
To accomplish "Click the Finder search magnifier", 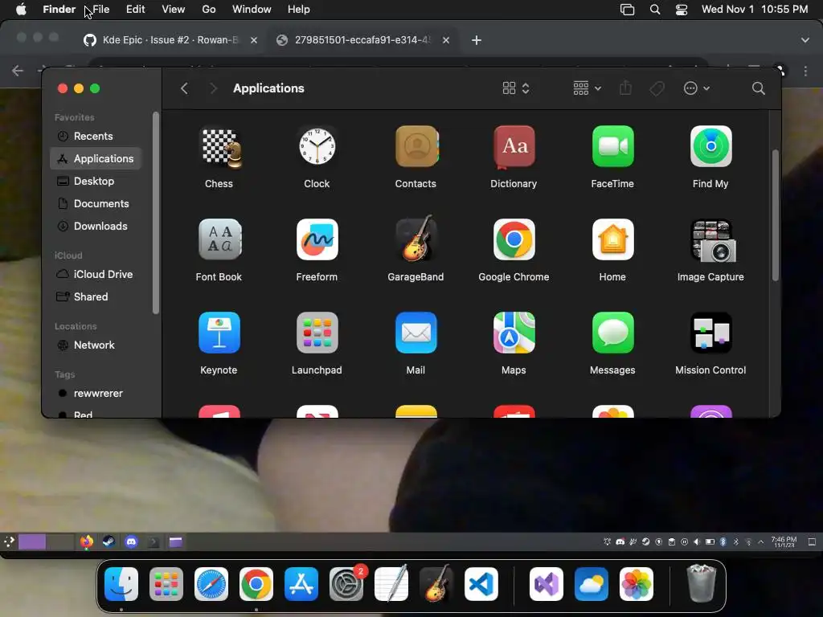I will click(x=759, y=88).
